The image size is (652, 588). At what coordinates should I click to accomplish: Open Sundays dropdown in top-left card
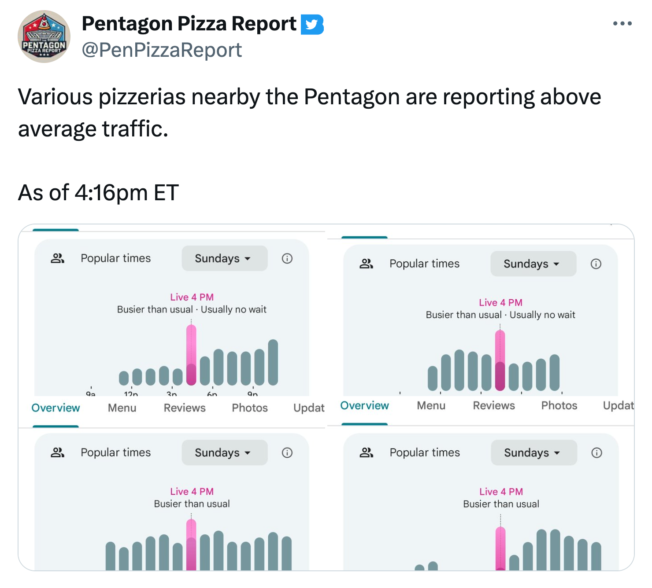(224, 258)
